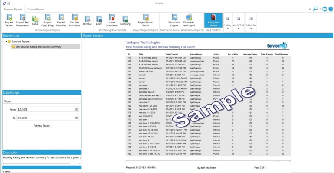Open the Overdue report icon
334x173 pixels.
[87, 20]
